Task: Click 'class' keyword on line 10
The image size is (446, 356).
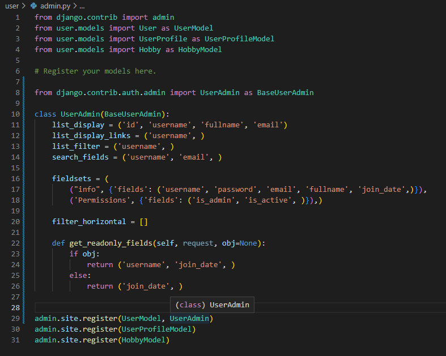Action: (45, 114)
